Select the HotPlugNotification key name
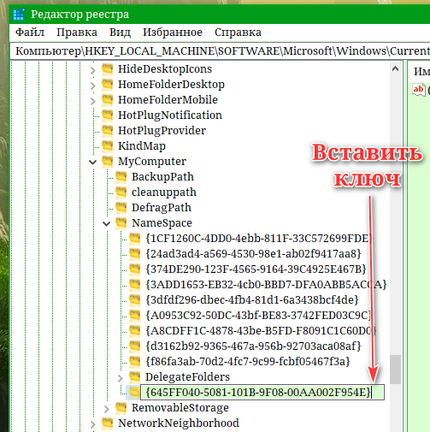Image resolution: width=430 pixels, height=432 pixels. 170,115
